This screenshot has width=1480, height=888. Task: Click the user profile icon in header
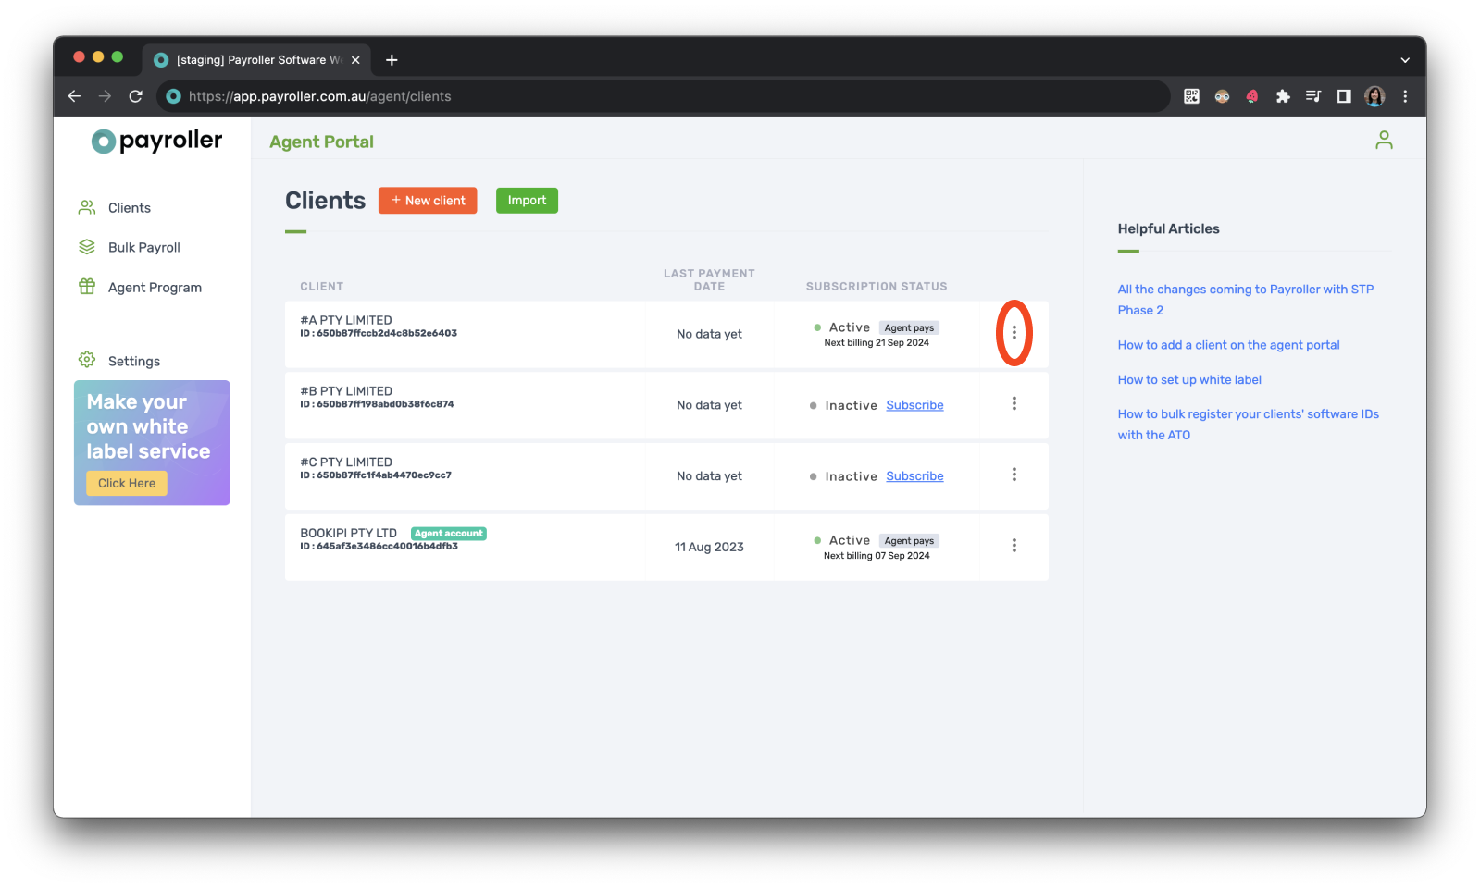(x=1383, y=141)
